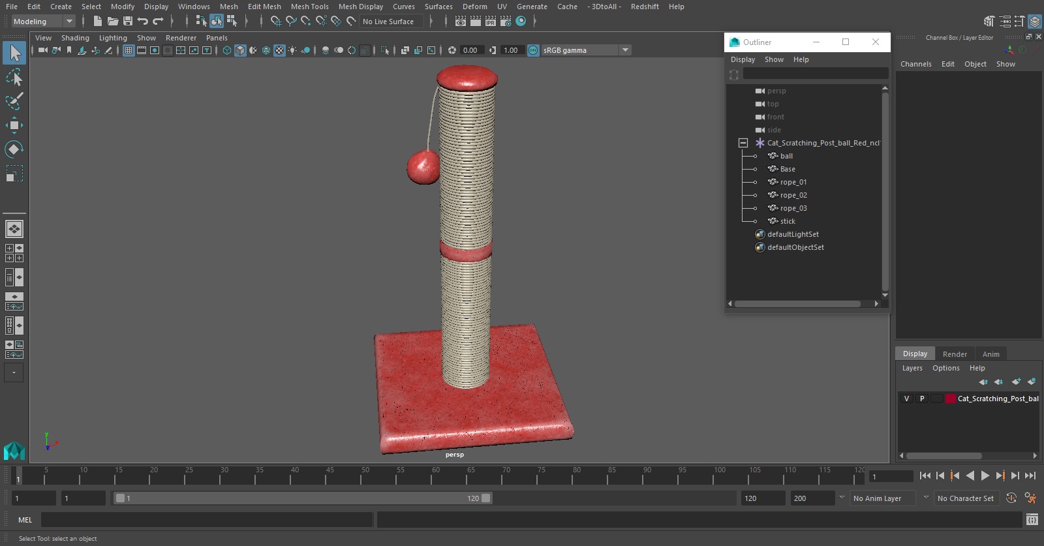Toggle use all lights in viewport

click(292, 50)
